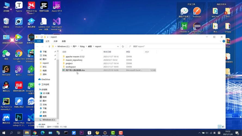The height and width of the screenshot is (136, 242).
Task: Select apache-maven-3.5.2 folder
Action: (75, 57)
